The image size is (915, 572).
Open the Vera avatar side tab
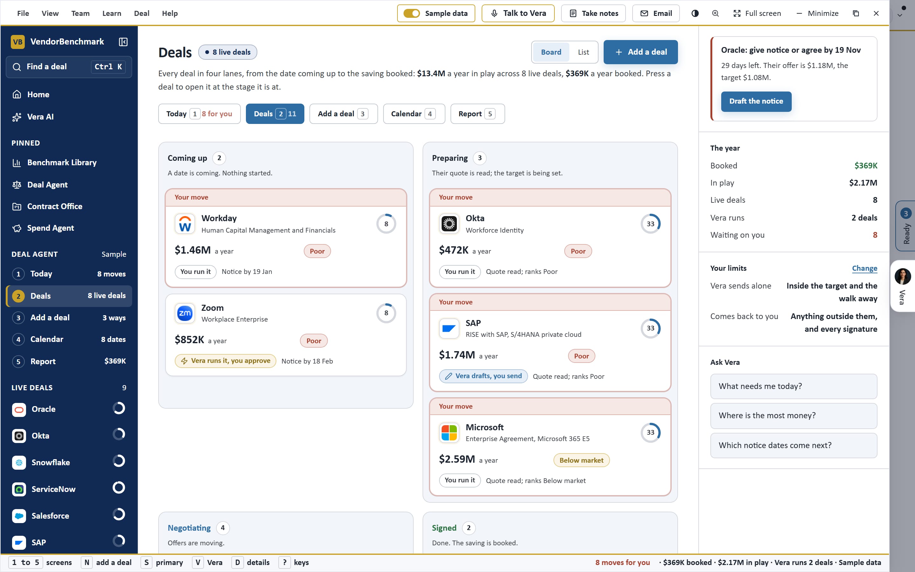pos(903,286)
